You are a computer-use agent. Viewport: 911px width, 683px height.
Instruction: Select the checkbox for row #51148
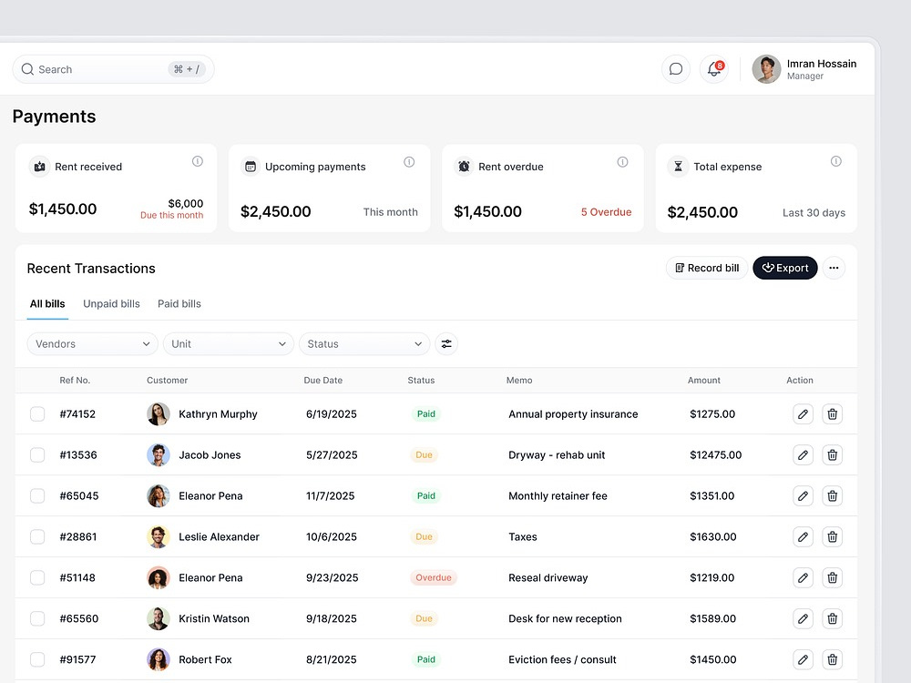click(37, 578)
